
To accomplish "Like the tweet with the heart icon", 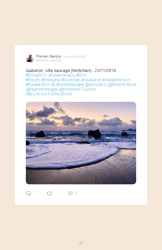I will (x=70, y=193).
